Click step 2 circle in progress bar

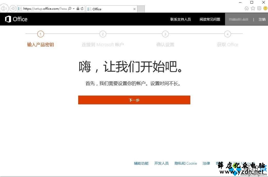103,34
